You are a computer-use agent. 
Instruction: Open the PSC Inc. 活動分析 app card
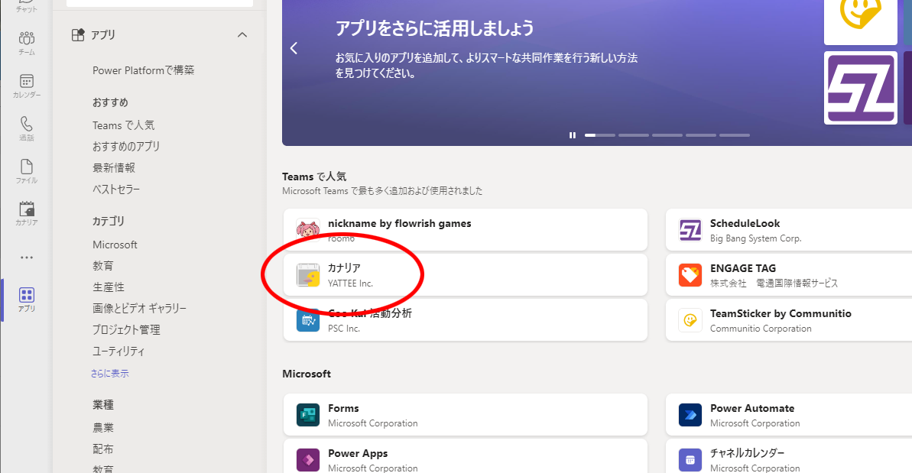466,319
